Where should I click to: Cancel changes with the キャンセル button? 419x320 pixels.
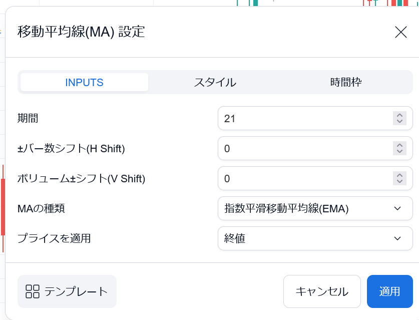coord(322,291)
